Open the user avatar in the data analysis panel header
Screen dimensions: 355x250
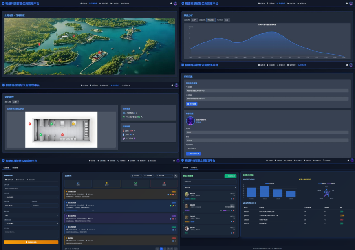click(x=351, y=4)
